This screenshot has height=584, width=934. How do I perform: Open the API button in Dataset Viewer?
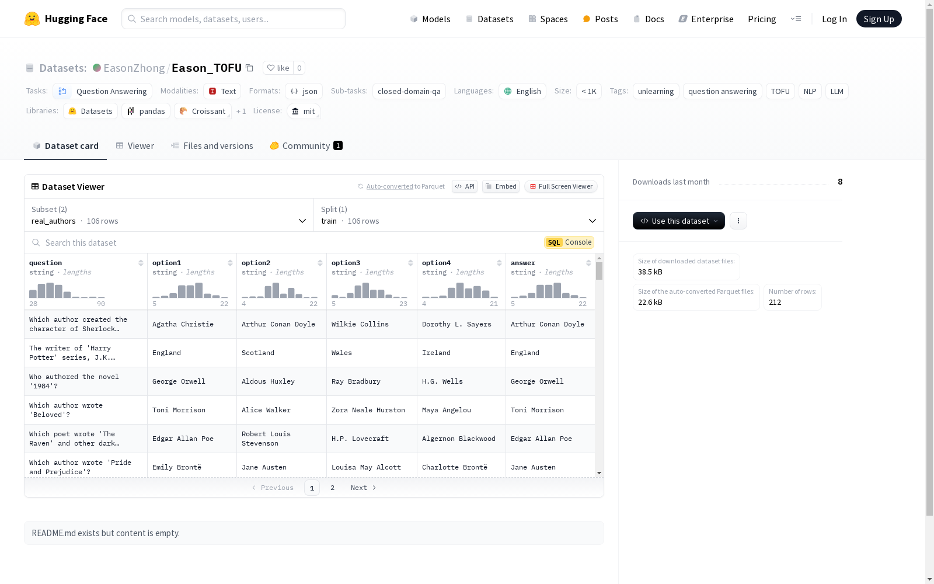point(465,186)
